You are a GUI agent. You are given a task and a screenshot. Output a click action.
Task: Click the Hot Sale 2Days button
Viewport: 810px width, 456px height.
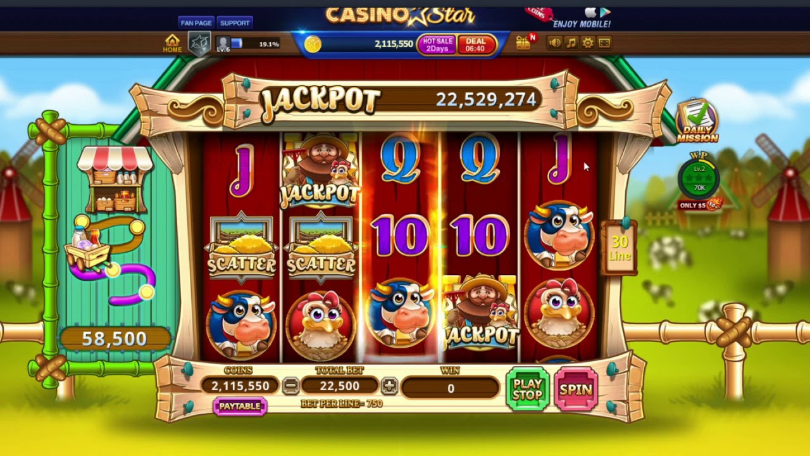coord(437,44)
